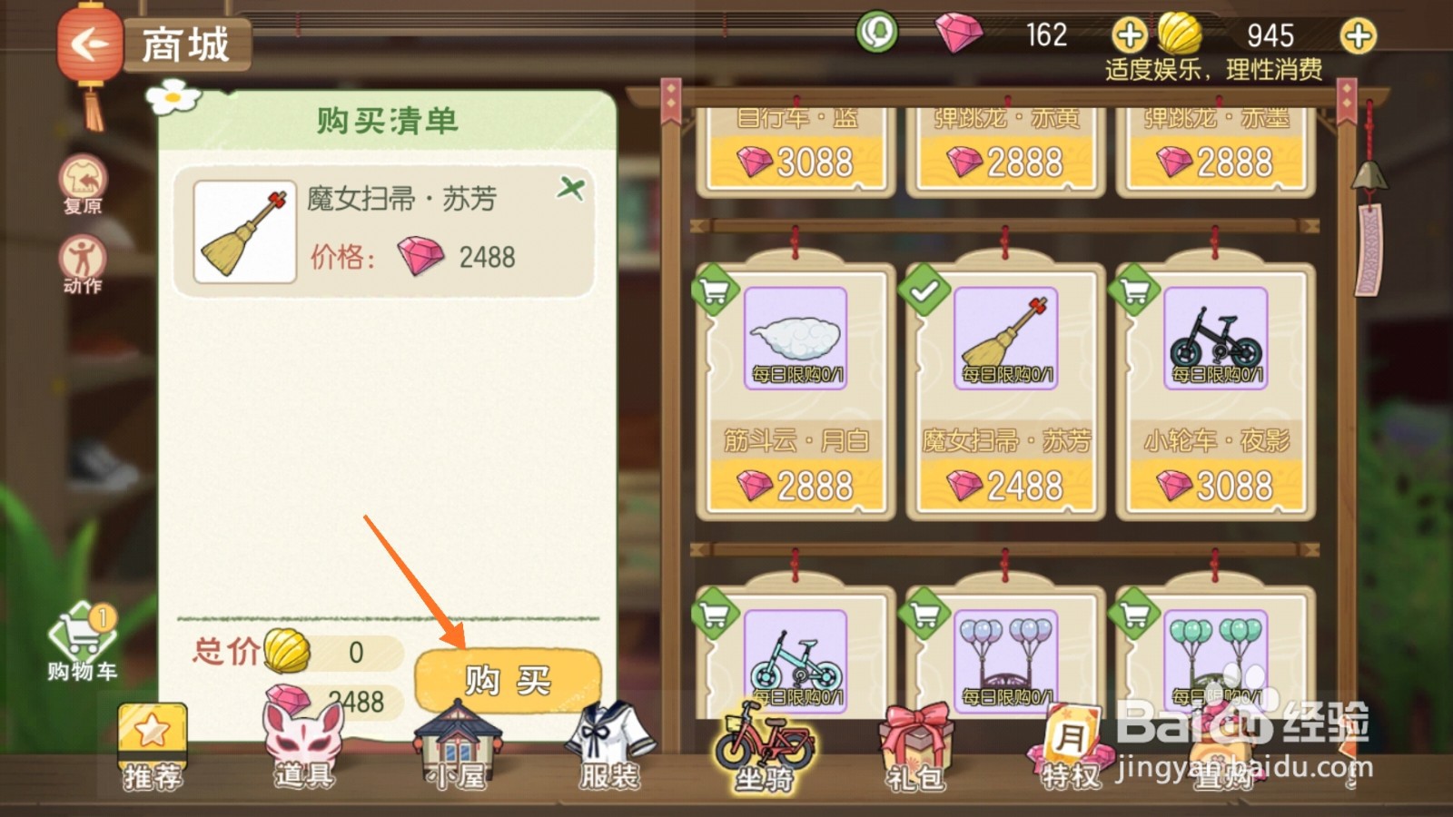Open the 购物车 shopping cart
The height and width of the screenshot is (817, 1453).
[82, 643]
